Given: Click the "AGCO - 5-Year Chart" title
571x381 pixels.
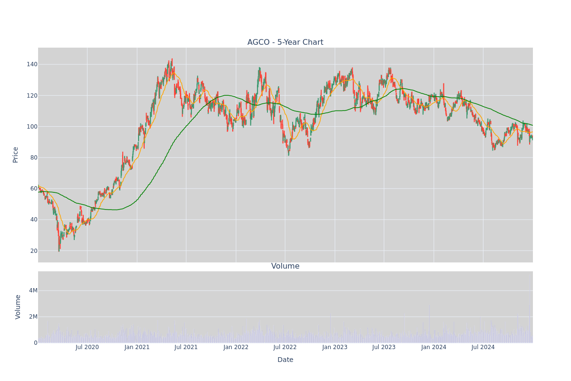Looking at the screenshot, I should pos(285,42).
